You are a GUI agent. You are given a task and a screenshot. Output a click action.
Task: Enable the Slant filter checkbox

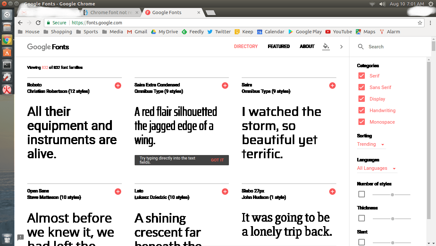pyautogui.click(x=362, y=242)
